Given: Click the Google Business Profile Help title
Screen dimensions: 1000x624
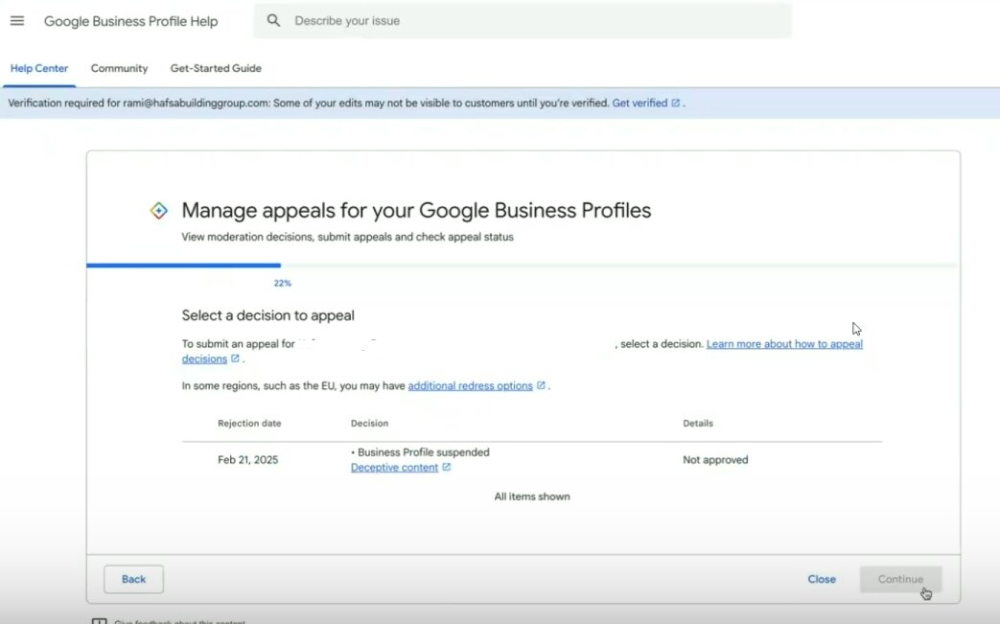Looking at the screenshot, I should pyautogui.click(x=130, y=21).
